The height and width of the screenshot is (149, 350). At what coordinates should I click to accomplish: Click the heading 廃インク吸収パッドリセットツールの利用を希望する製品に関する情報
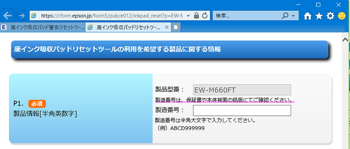point(117,49)
